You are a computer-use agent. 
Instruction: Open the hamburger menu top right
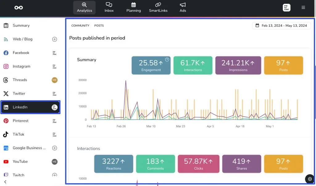point(303,7)
